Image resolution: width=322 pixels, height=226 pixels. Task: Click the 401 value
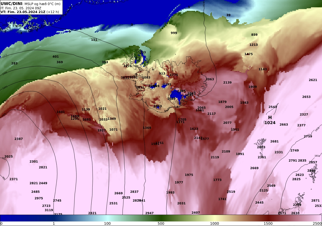click(56, 57)
